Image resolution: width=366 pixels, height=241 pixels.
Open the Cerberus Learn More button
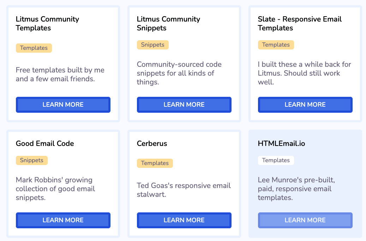point(184,220)
